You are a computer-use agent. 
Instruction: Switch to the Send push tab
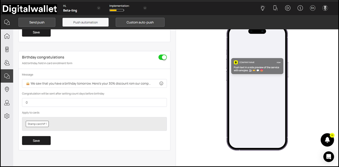[x=37, y=22]
